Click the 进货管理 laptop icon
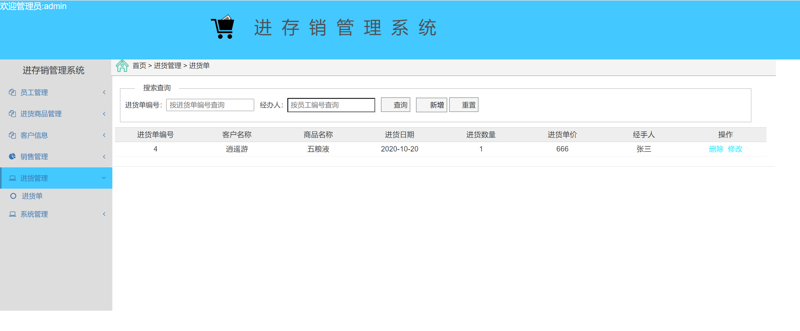Screen dimensions: 800x331 [12, 178]
